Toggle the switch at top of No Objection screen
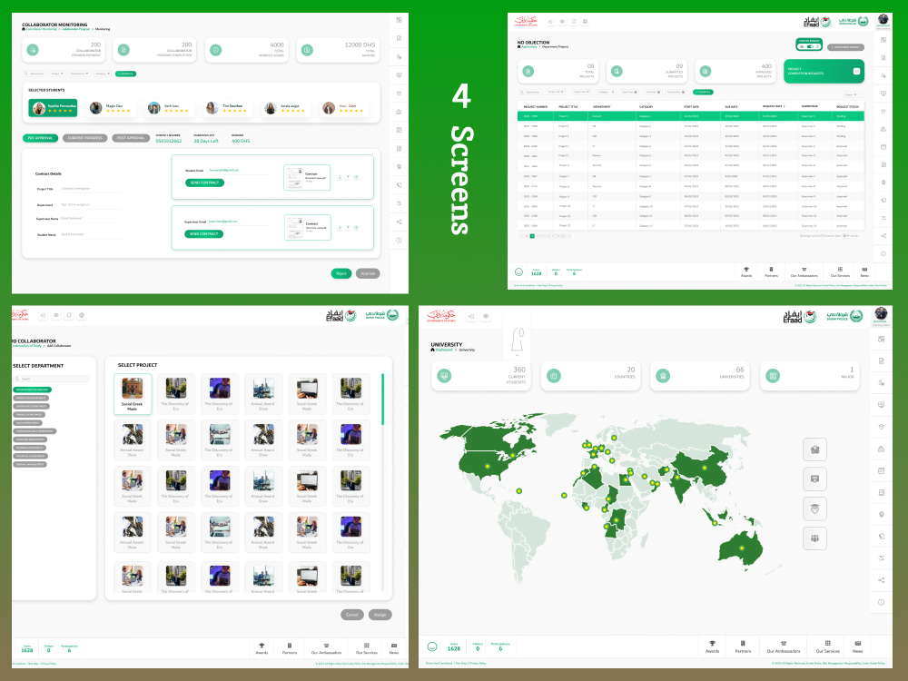The width and height of the screenshot is (908, 681). pyautogui.click(x=810, y=46)
